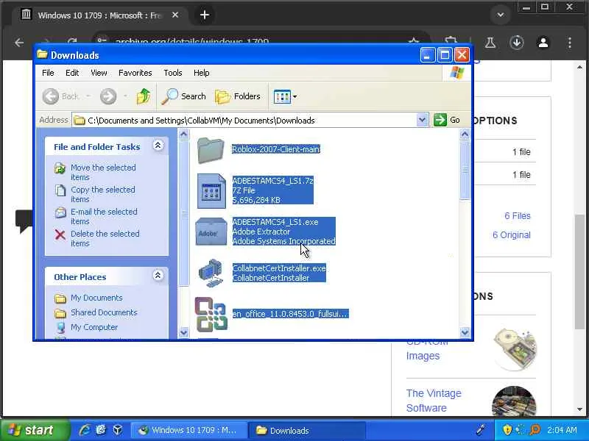
Task: Collapse File and Folder Tasks panel
Action: [x=158, y=145]
